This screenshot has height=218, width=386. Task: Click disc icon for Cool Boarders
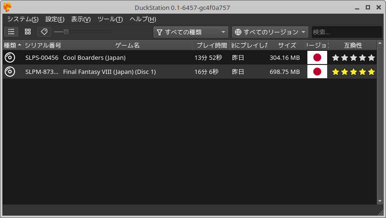click(10, 57)
